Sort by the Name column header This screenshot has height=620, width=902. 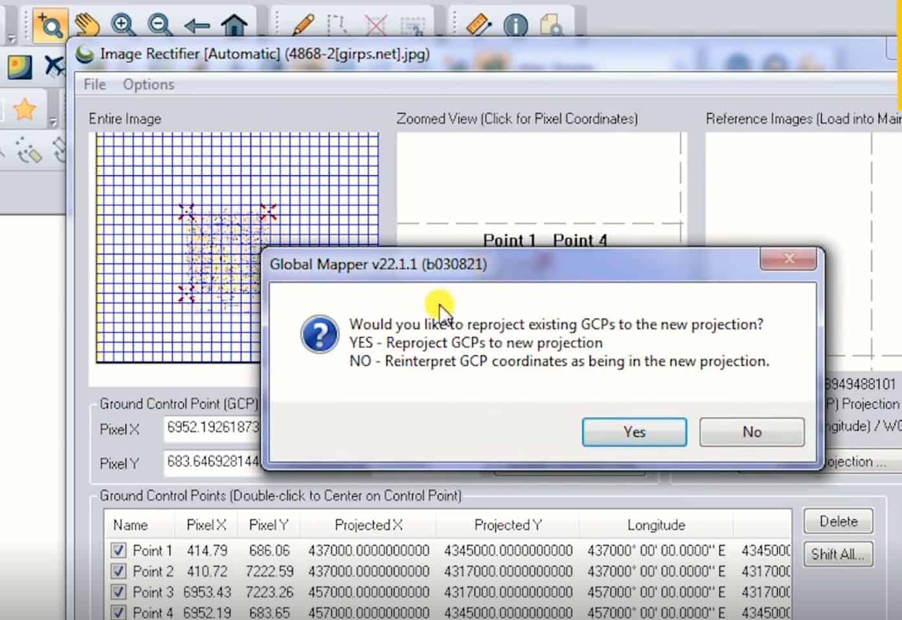[x=139, y=525]
